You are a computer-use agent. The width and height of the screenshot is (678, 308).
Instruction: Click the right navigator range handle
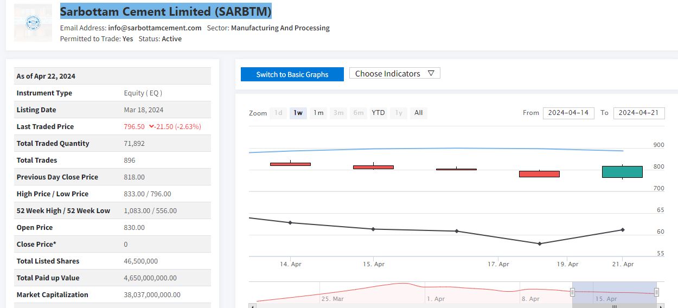(656, 292)
